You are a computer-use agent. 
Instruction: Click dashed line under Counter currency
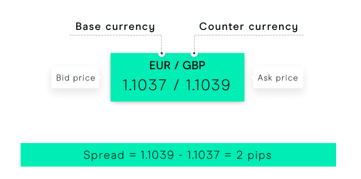pyautogui.click(x=249, y=35)
